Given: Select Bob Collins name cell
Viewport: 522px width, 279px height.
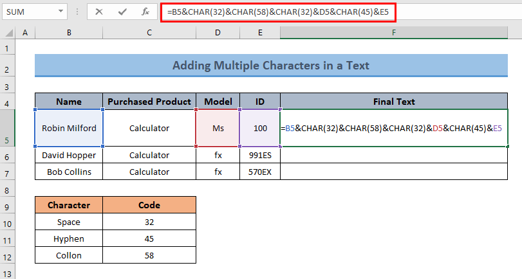Looking at the screenshot, I should point(68,172).
